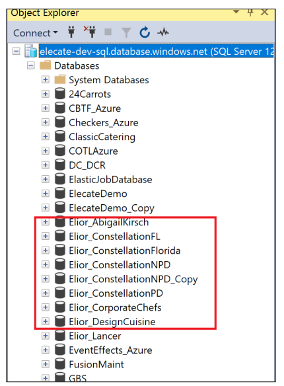Collapse the elecate-dev-sql server node
This screenshot has width=284, height=386.
tap(17, 51)
